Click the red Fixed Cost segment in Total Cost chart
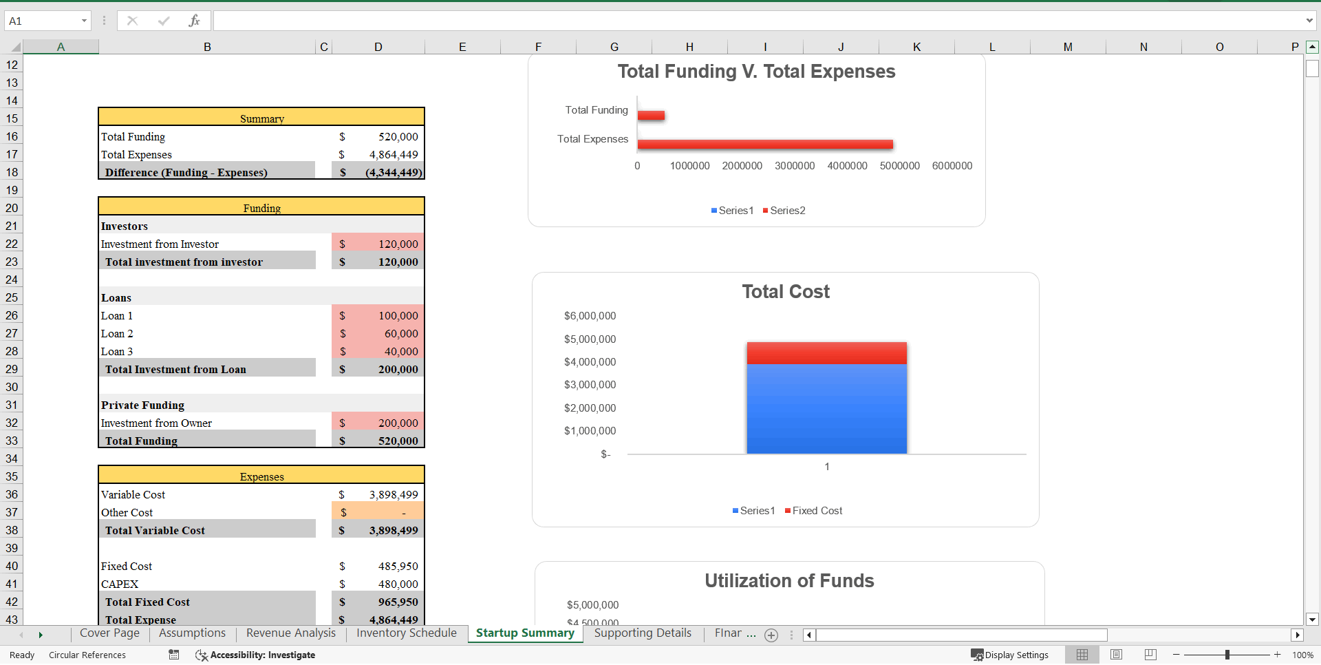This screenshot has width=1321, height=665. (826, 353)
